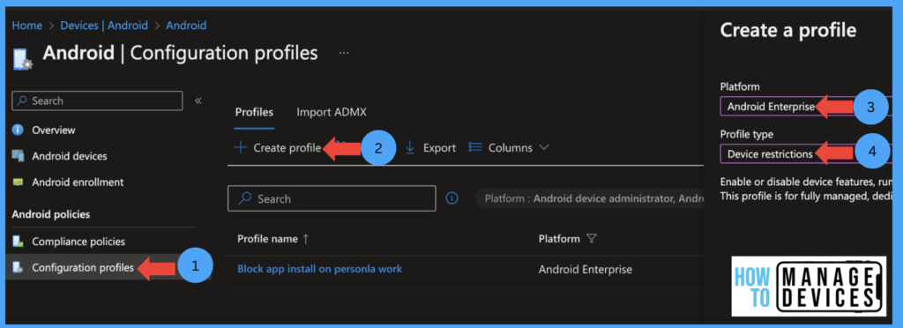
Task: Open the Columns dropdown
Action: point(509,148)
